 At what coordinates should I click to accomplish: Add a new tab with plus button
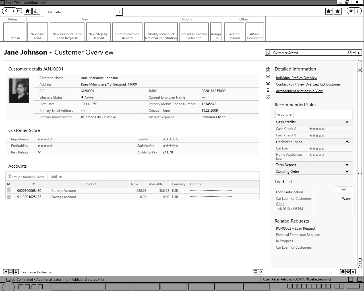(119, 12)
